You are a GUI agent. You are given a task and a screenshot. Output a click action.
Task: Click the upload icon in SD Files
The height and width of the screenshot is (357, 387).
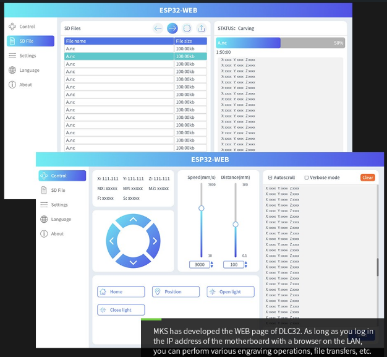point(201,28)
